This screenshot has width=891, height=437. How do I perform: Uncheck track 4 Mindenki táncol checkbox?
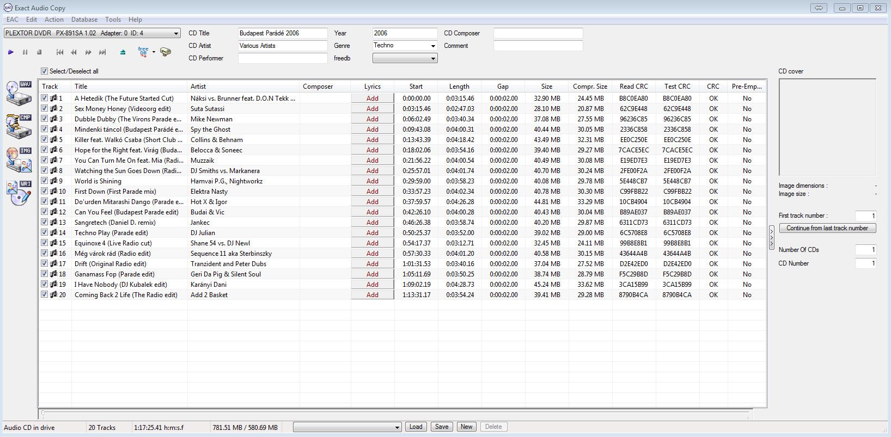click(45, 130)
